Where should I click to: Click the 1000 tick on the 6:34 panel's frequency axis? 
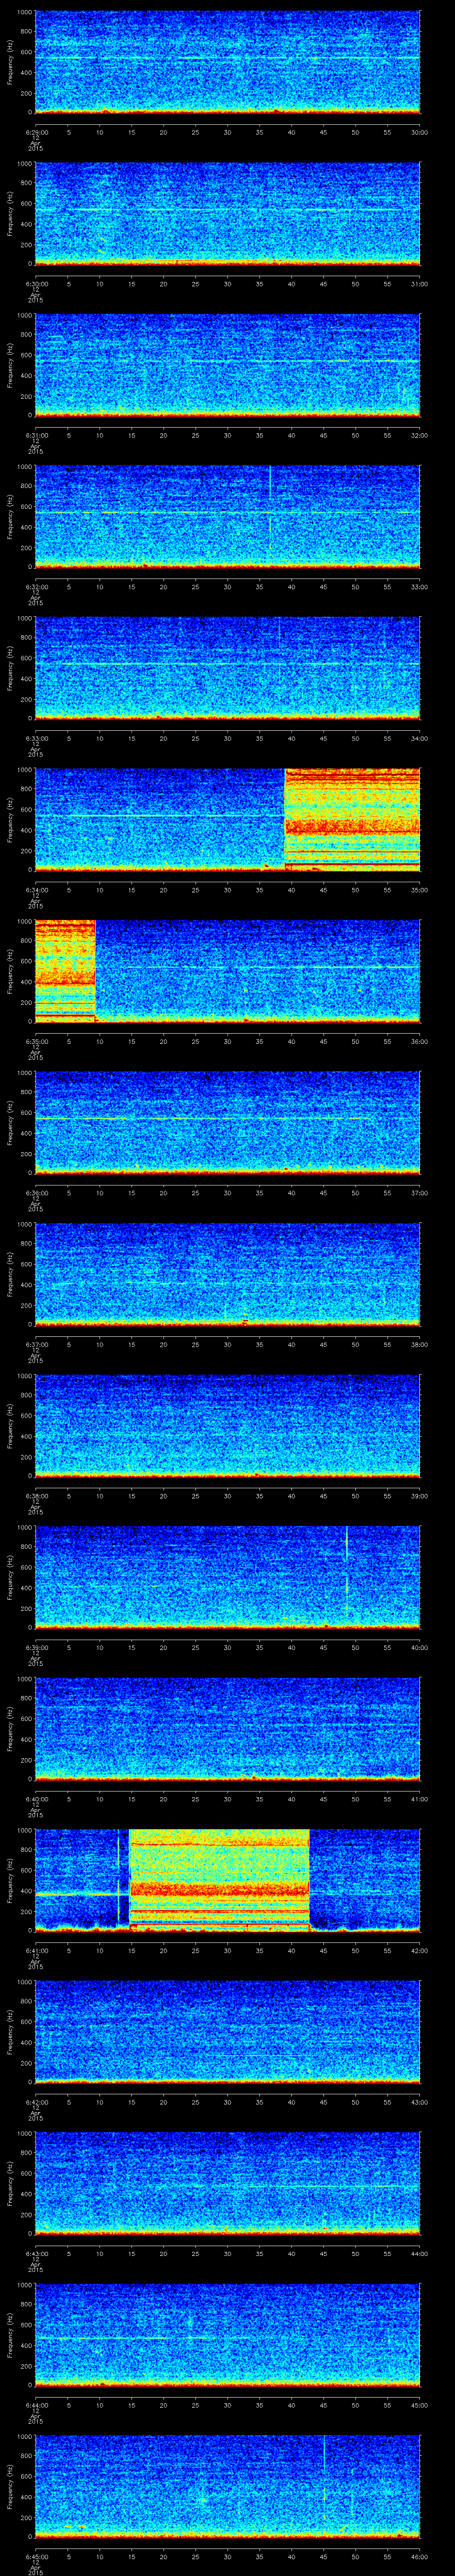25,770
